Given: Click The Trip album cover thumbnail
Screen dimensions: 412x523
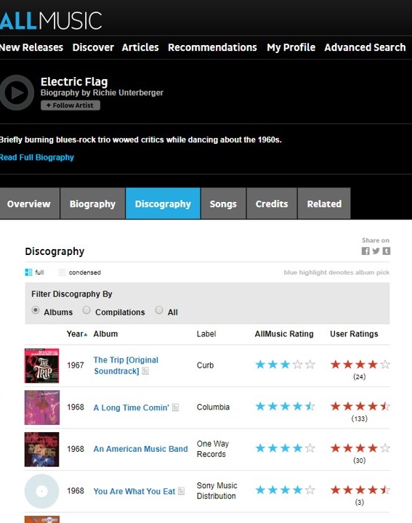Looking at the screenshot, I should pyautogui.click(x=41, y=365).
